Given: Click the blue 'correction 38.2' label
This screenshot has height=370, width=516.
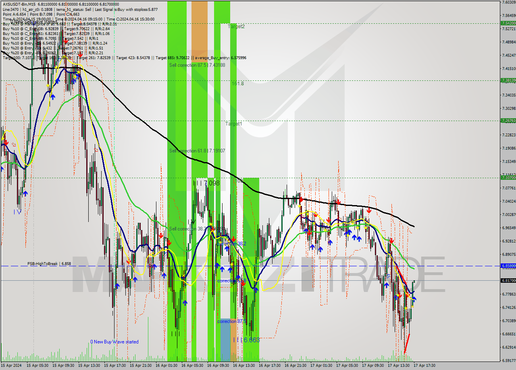Looking at the screenshot, I should click(231, 244).
